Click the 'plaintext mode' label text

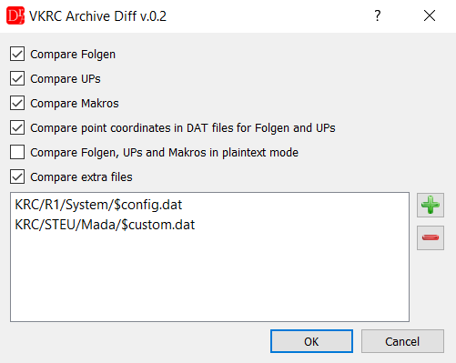click(260, 153)
